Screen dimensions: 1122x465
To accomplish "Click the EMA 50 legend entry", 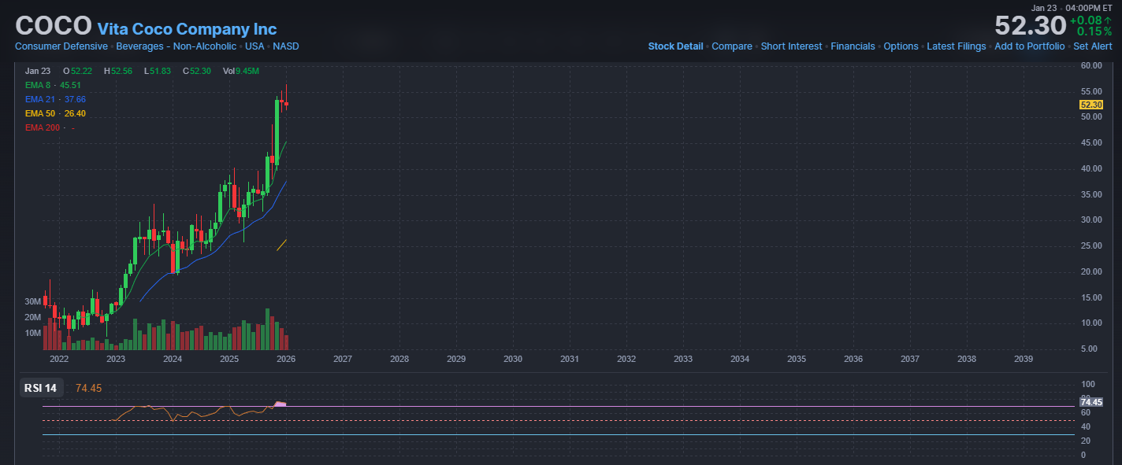I will click(x=55, y=113).
